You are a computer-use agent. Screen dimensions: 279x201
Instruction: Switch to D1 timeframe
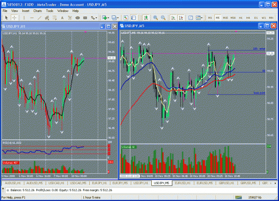[x=256, y=18]
